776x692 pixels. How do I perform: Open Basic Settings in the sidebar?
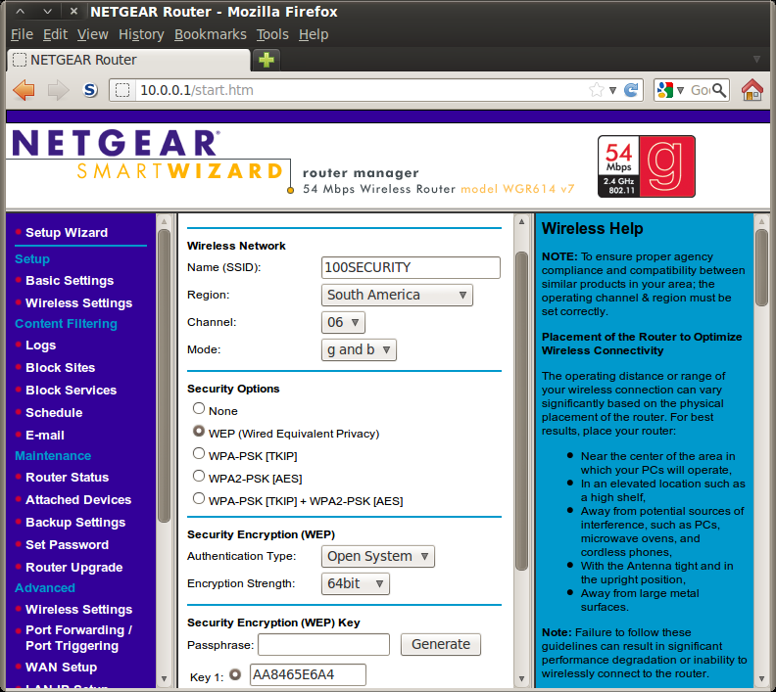[x=70, y=281]
